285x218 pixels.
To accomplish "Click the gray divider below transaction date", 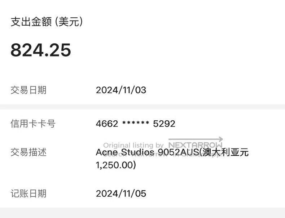I will click(x=142, y=107).
